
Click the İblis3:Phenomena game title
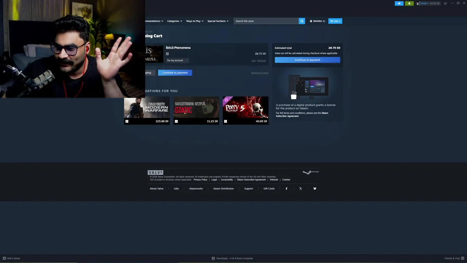pyautogui.click(x=178, y=47)
